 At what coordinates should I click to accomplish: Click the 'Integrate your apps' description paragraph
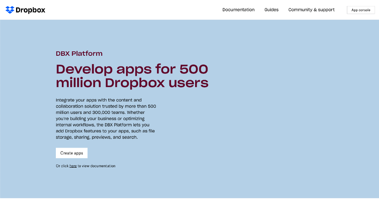tap(106, 119)
